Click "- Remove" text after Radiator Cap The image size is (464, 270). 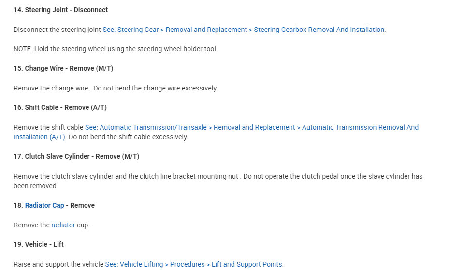pos(80,205)
